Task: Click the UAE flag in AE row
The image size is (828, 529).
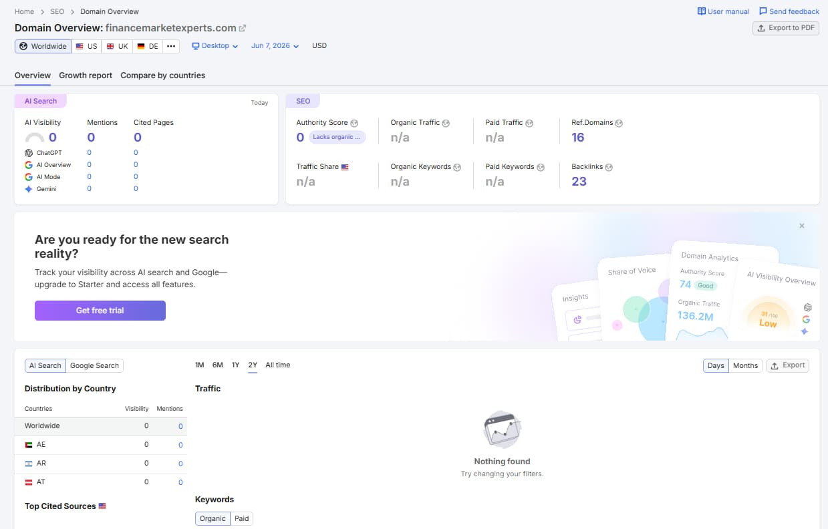Action: [x=29, y=445]
